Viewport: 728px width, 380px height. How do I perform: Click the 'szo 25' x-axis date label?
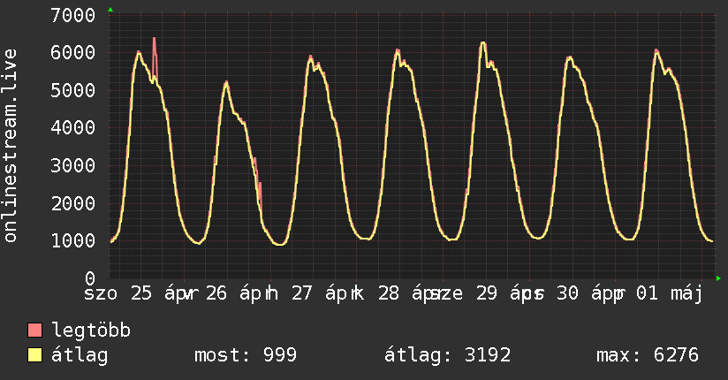[x=118, y=293]
